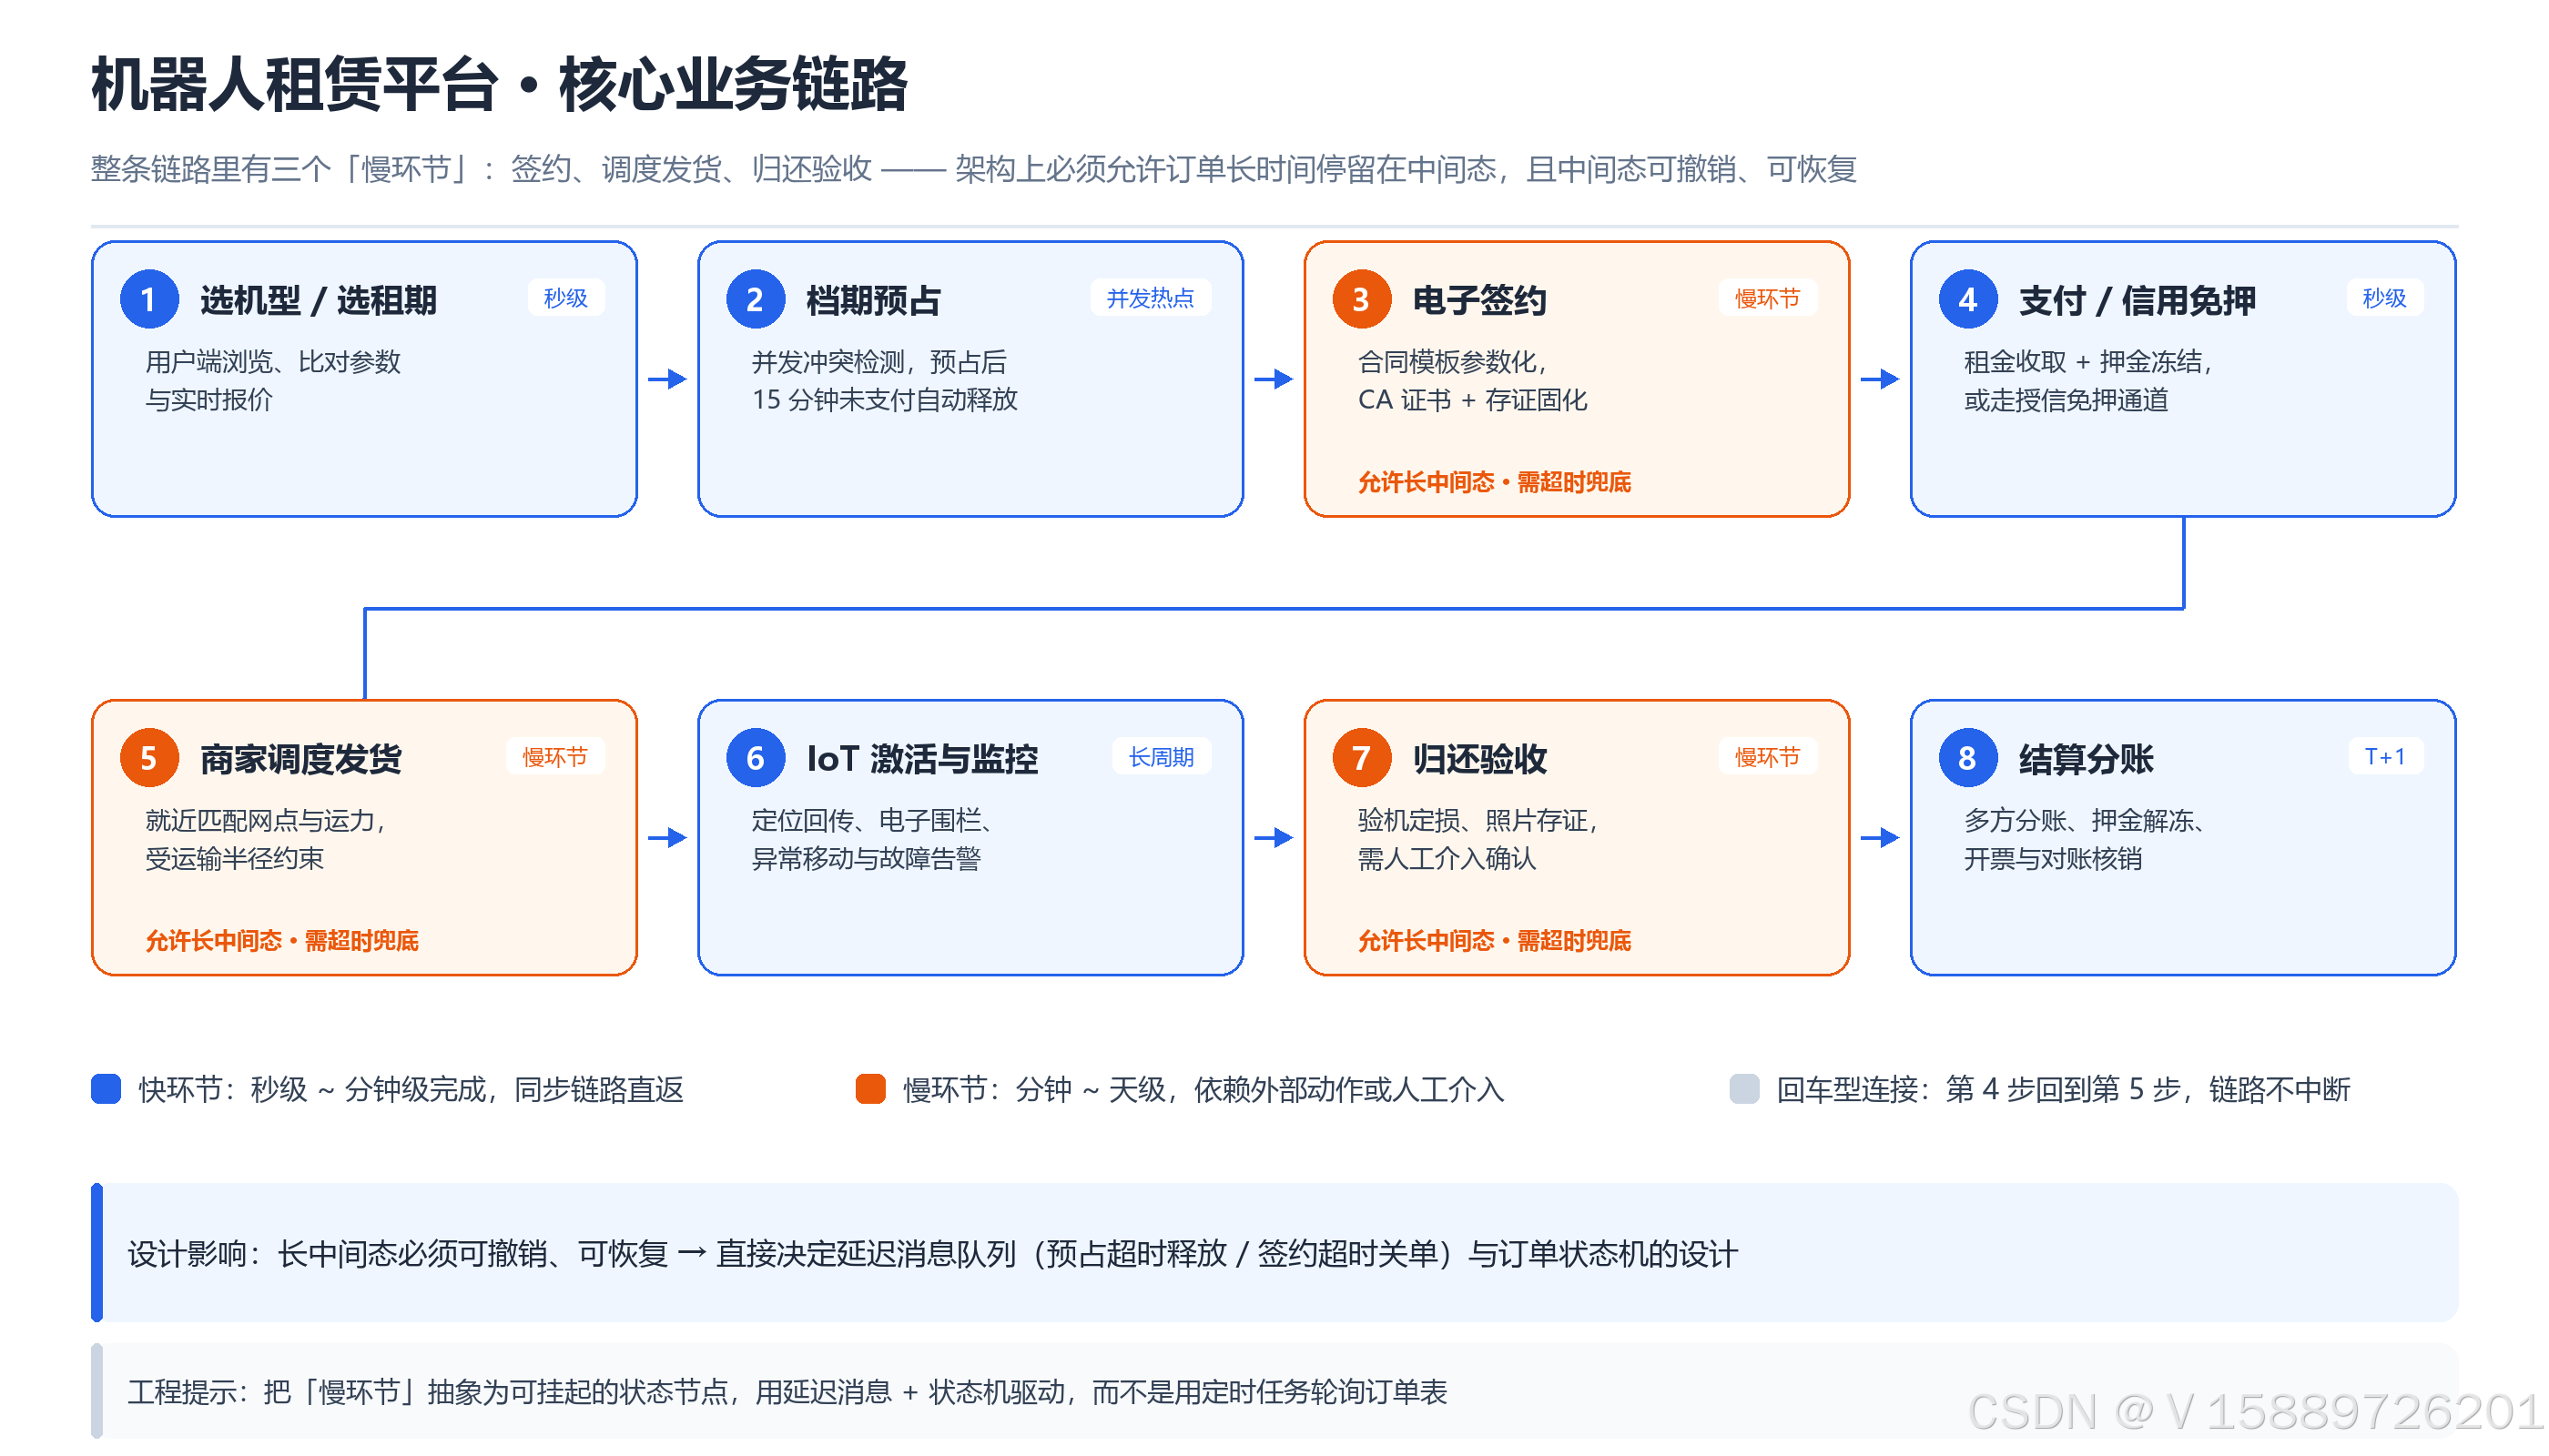Viewport: 2549px width, 1456px height.
Task: Click the main heading 机器人租赁平台·核心业务链路
Action: (499, 84)
